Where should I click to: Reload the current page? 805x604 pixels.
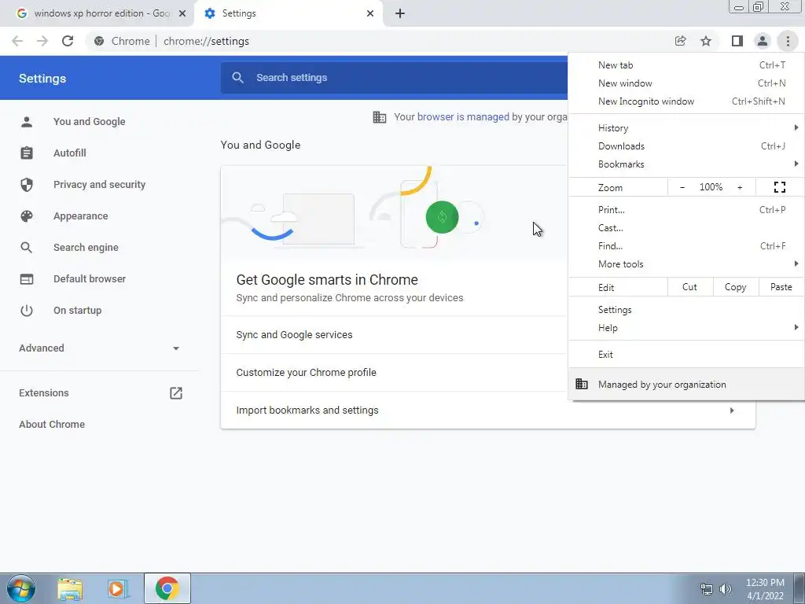68,41
